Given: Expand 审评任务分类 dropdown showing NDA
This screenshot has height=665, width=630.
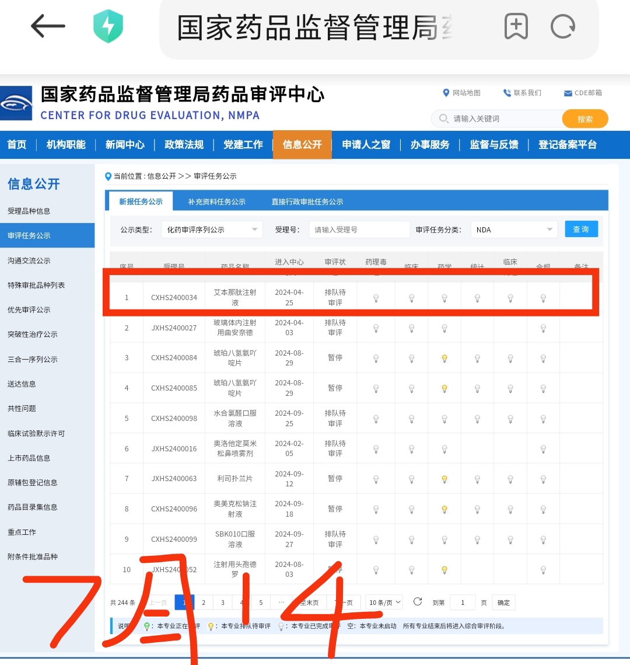Looking at the screenshot, I should [514, 229].
